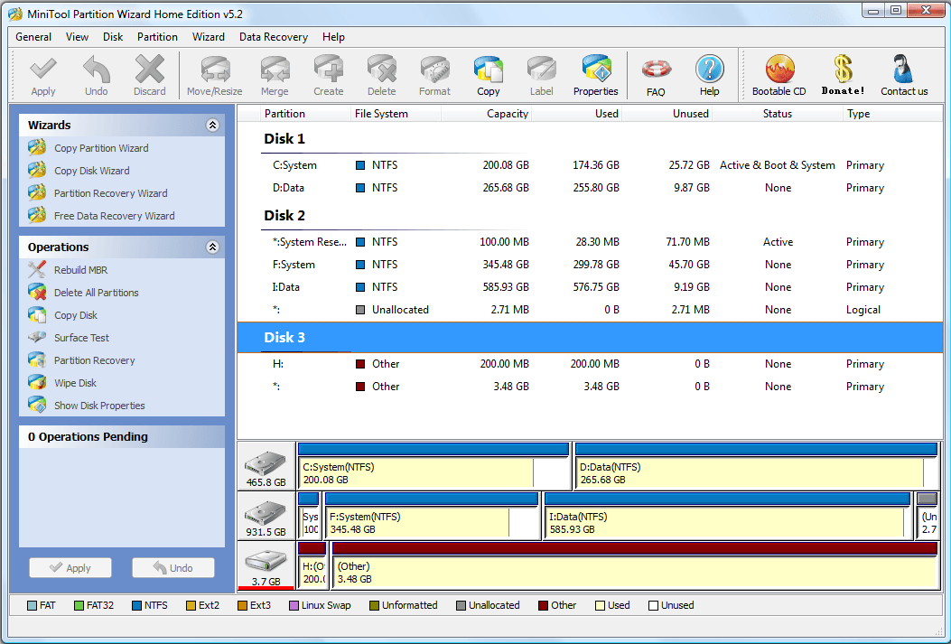Image resolution: width=951 pixels, height=644 pixels.
Task: Start the Copy Partition Wizard
Action: click(x=101, y=148)
